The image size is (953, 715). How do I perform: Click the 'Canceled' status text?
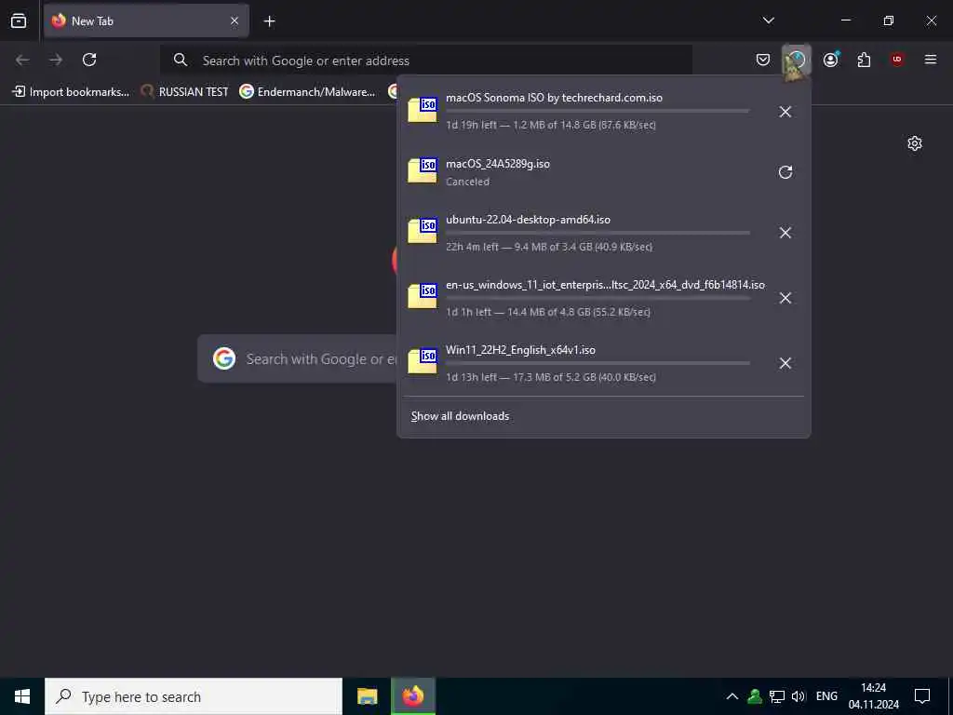pos(467,182)
